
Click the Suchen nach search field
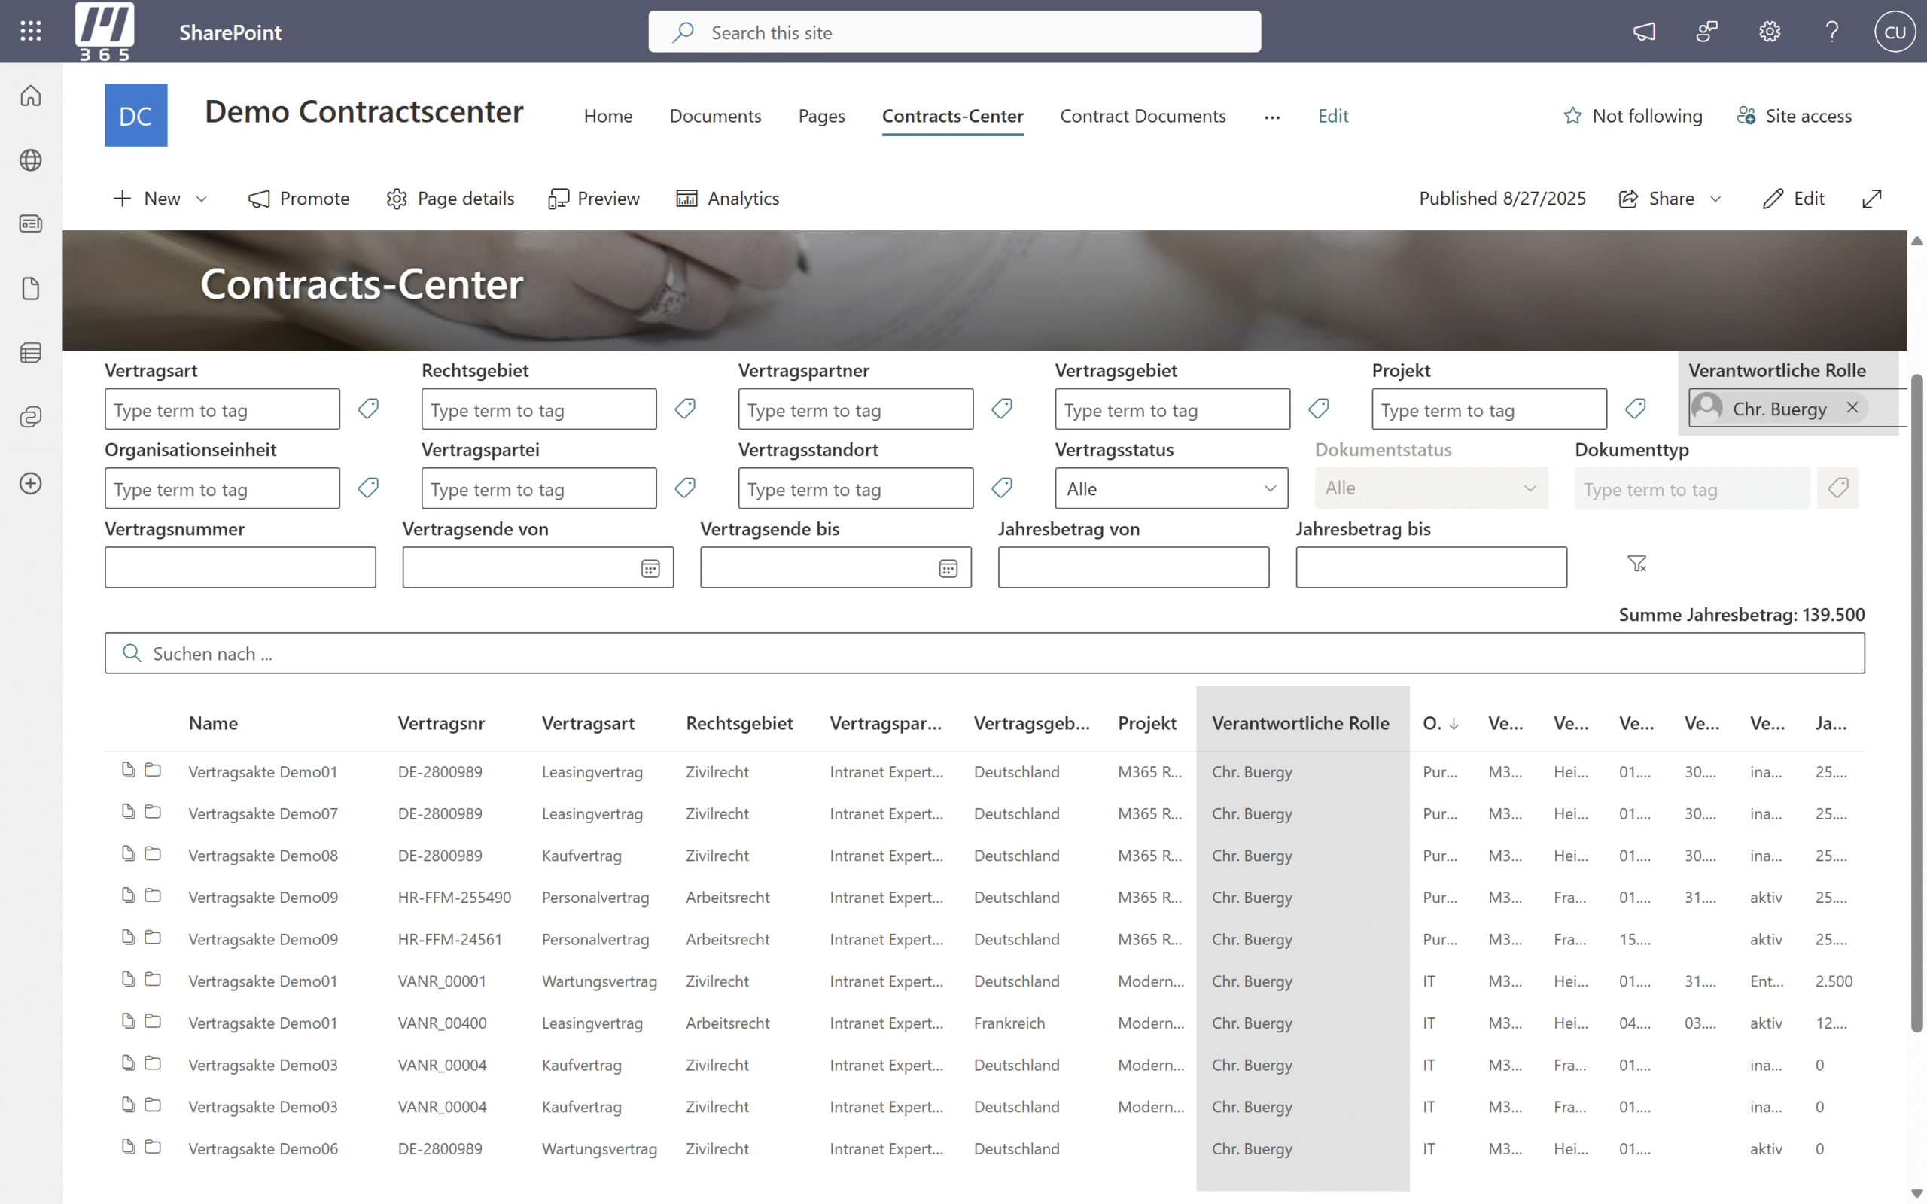pyautogui.click(x=985, y=653)
